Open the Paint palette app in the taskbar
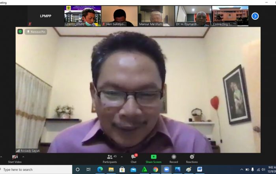 pyautogui.click(x=188, y=170)
